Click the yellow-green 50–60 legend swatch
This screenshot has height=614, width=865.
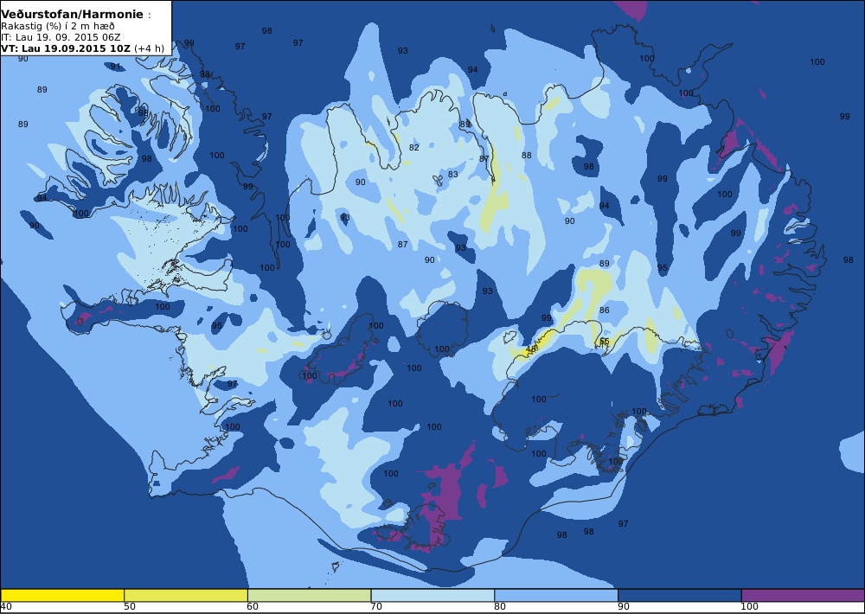click(x=186, y=595)
